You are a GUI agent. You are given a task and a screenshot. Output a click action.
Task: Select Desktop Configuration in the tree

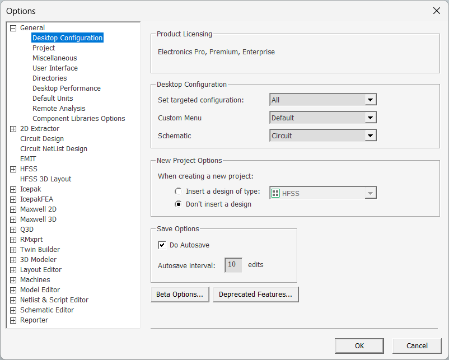tap(67, 38)
